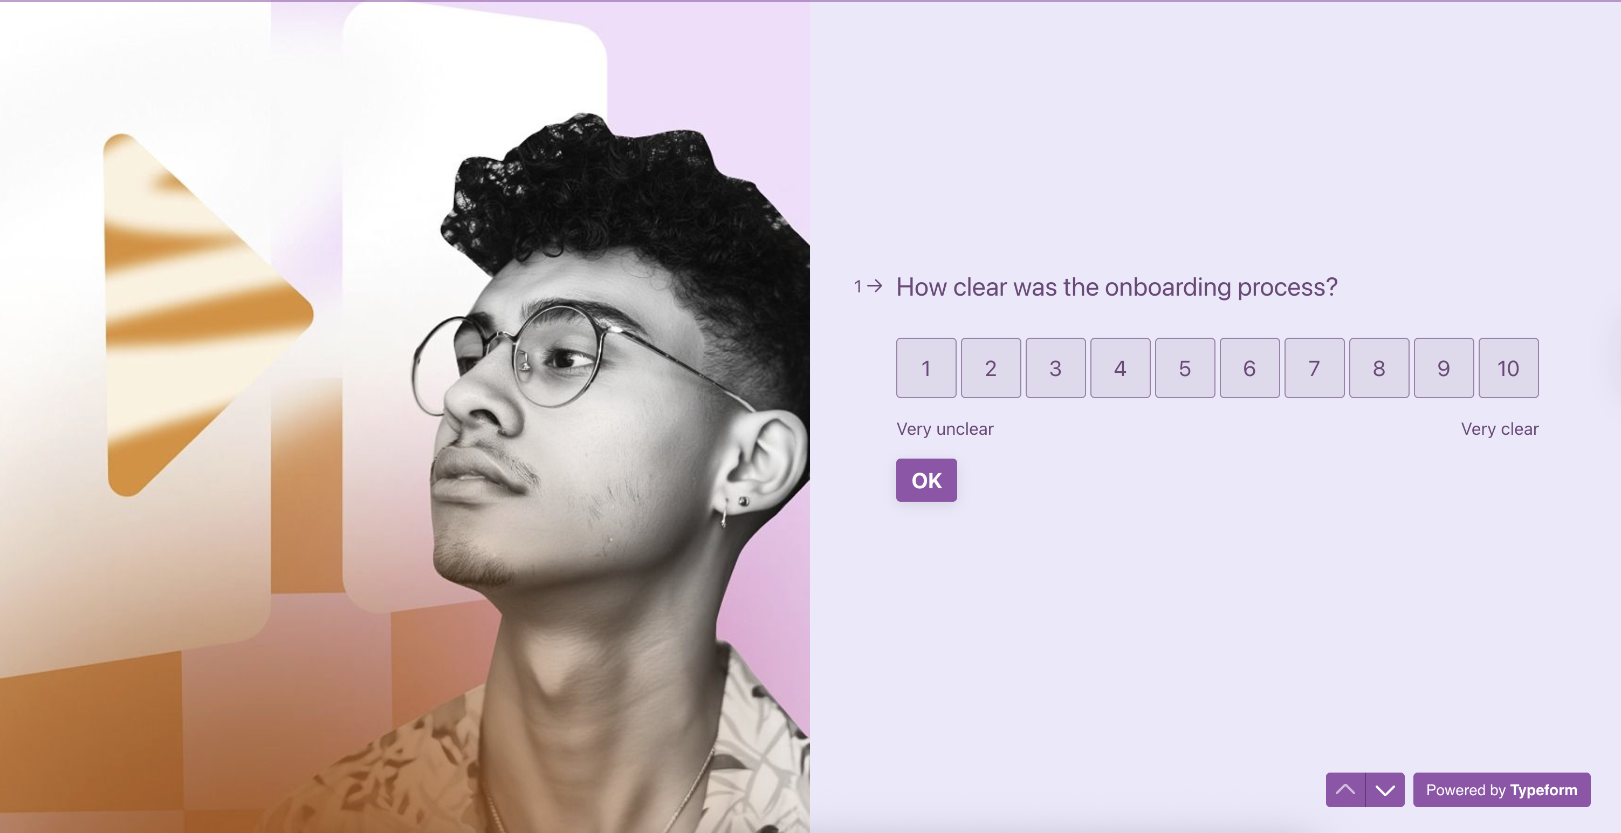Select rating 8 on the scale
This screenshot has width=1621, height=833.
click(x=1379, y=368)
